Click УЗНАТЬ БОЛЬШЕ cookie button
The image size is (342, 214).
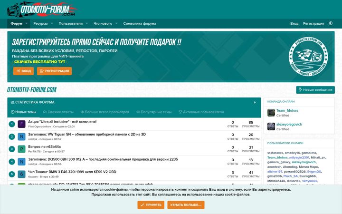click(x=186, y=205)
